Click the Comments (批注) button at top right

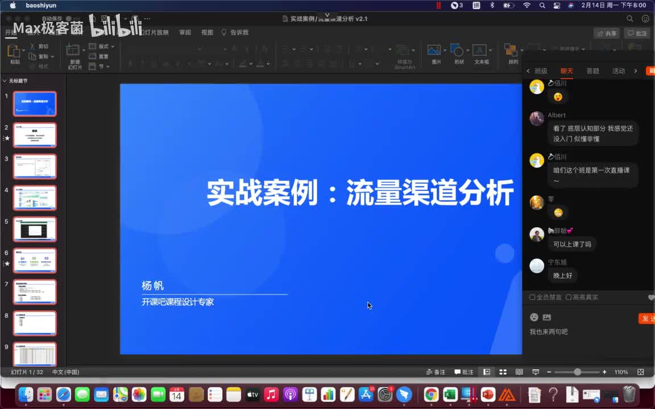[x=637, y=34]
